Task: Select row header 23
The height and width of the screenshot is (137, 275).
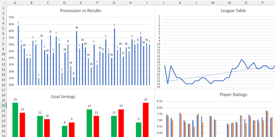Action: [x=3, y=121]
